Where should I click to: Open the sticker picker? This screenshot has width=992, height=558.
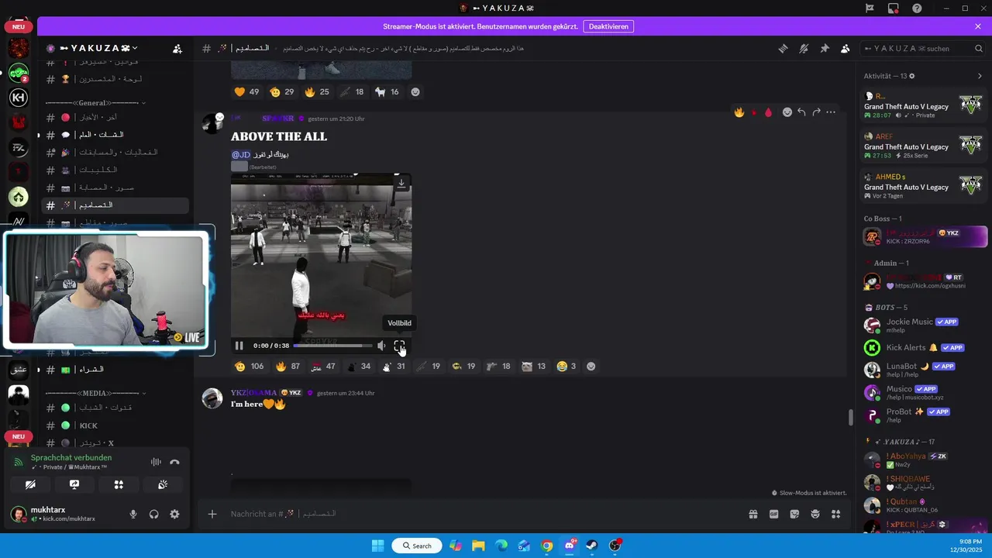point(794,514)
